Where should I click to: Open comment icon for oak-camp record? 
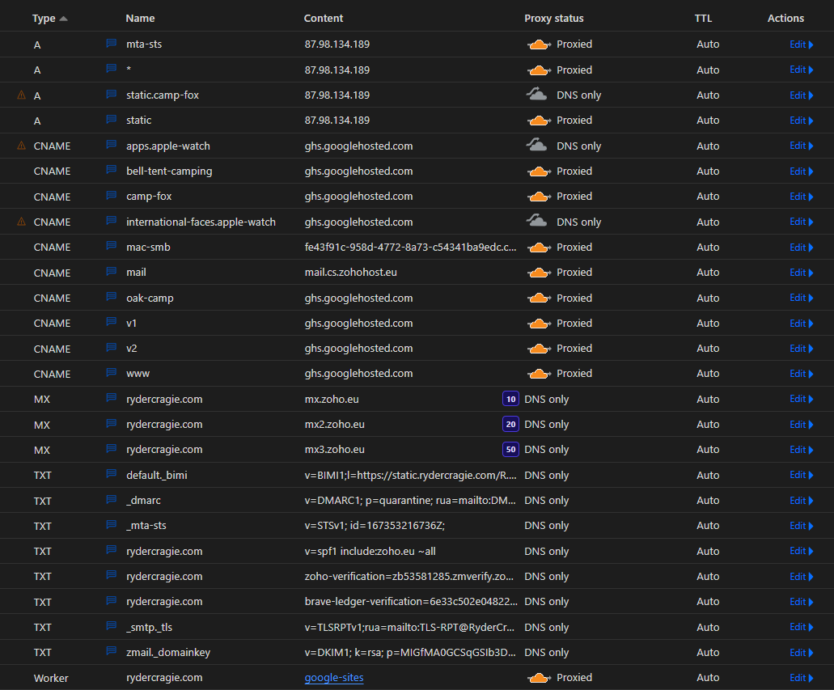111,297
